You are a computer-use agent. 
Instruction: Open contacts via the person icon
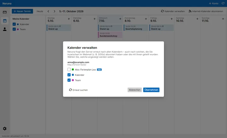pyautogui.click(x=5, y=29)
